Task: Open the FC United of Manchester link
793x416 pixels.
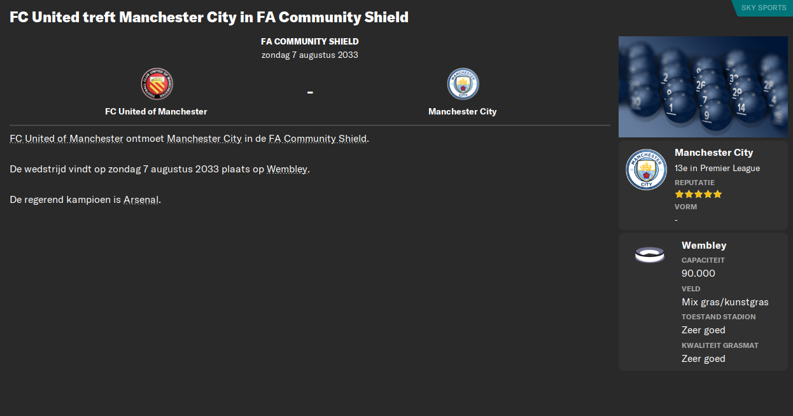Action: (x=66, y=138)
